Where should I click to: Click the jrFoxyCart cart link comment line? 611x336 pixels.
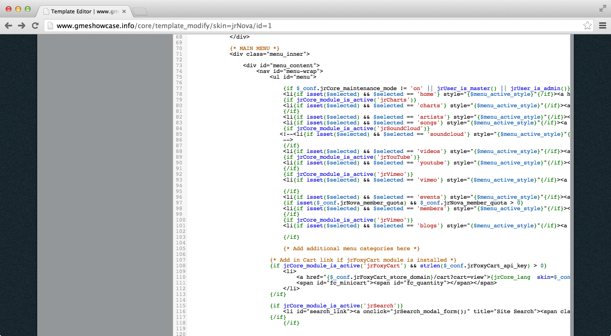tap(363, 260)
